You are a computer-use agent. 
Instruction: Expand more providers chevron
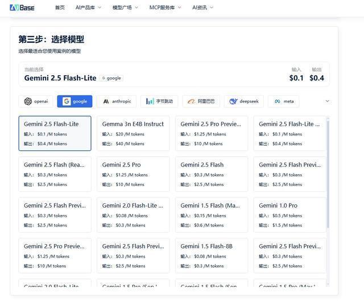pos(328,101)
